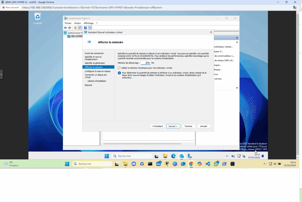Screen dimensions: 302x202
Task: Click the Chrome address bar URL
Action: point(92,7)
